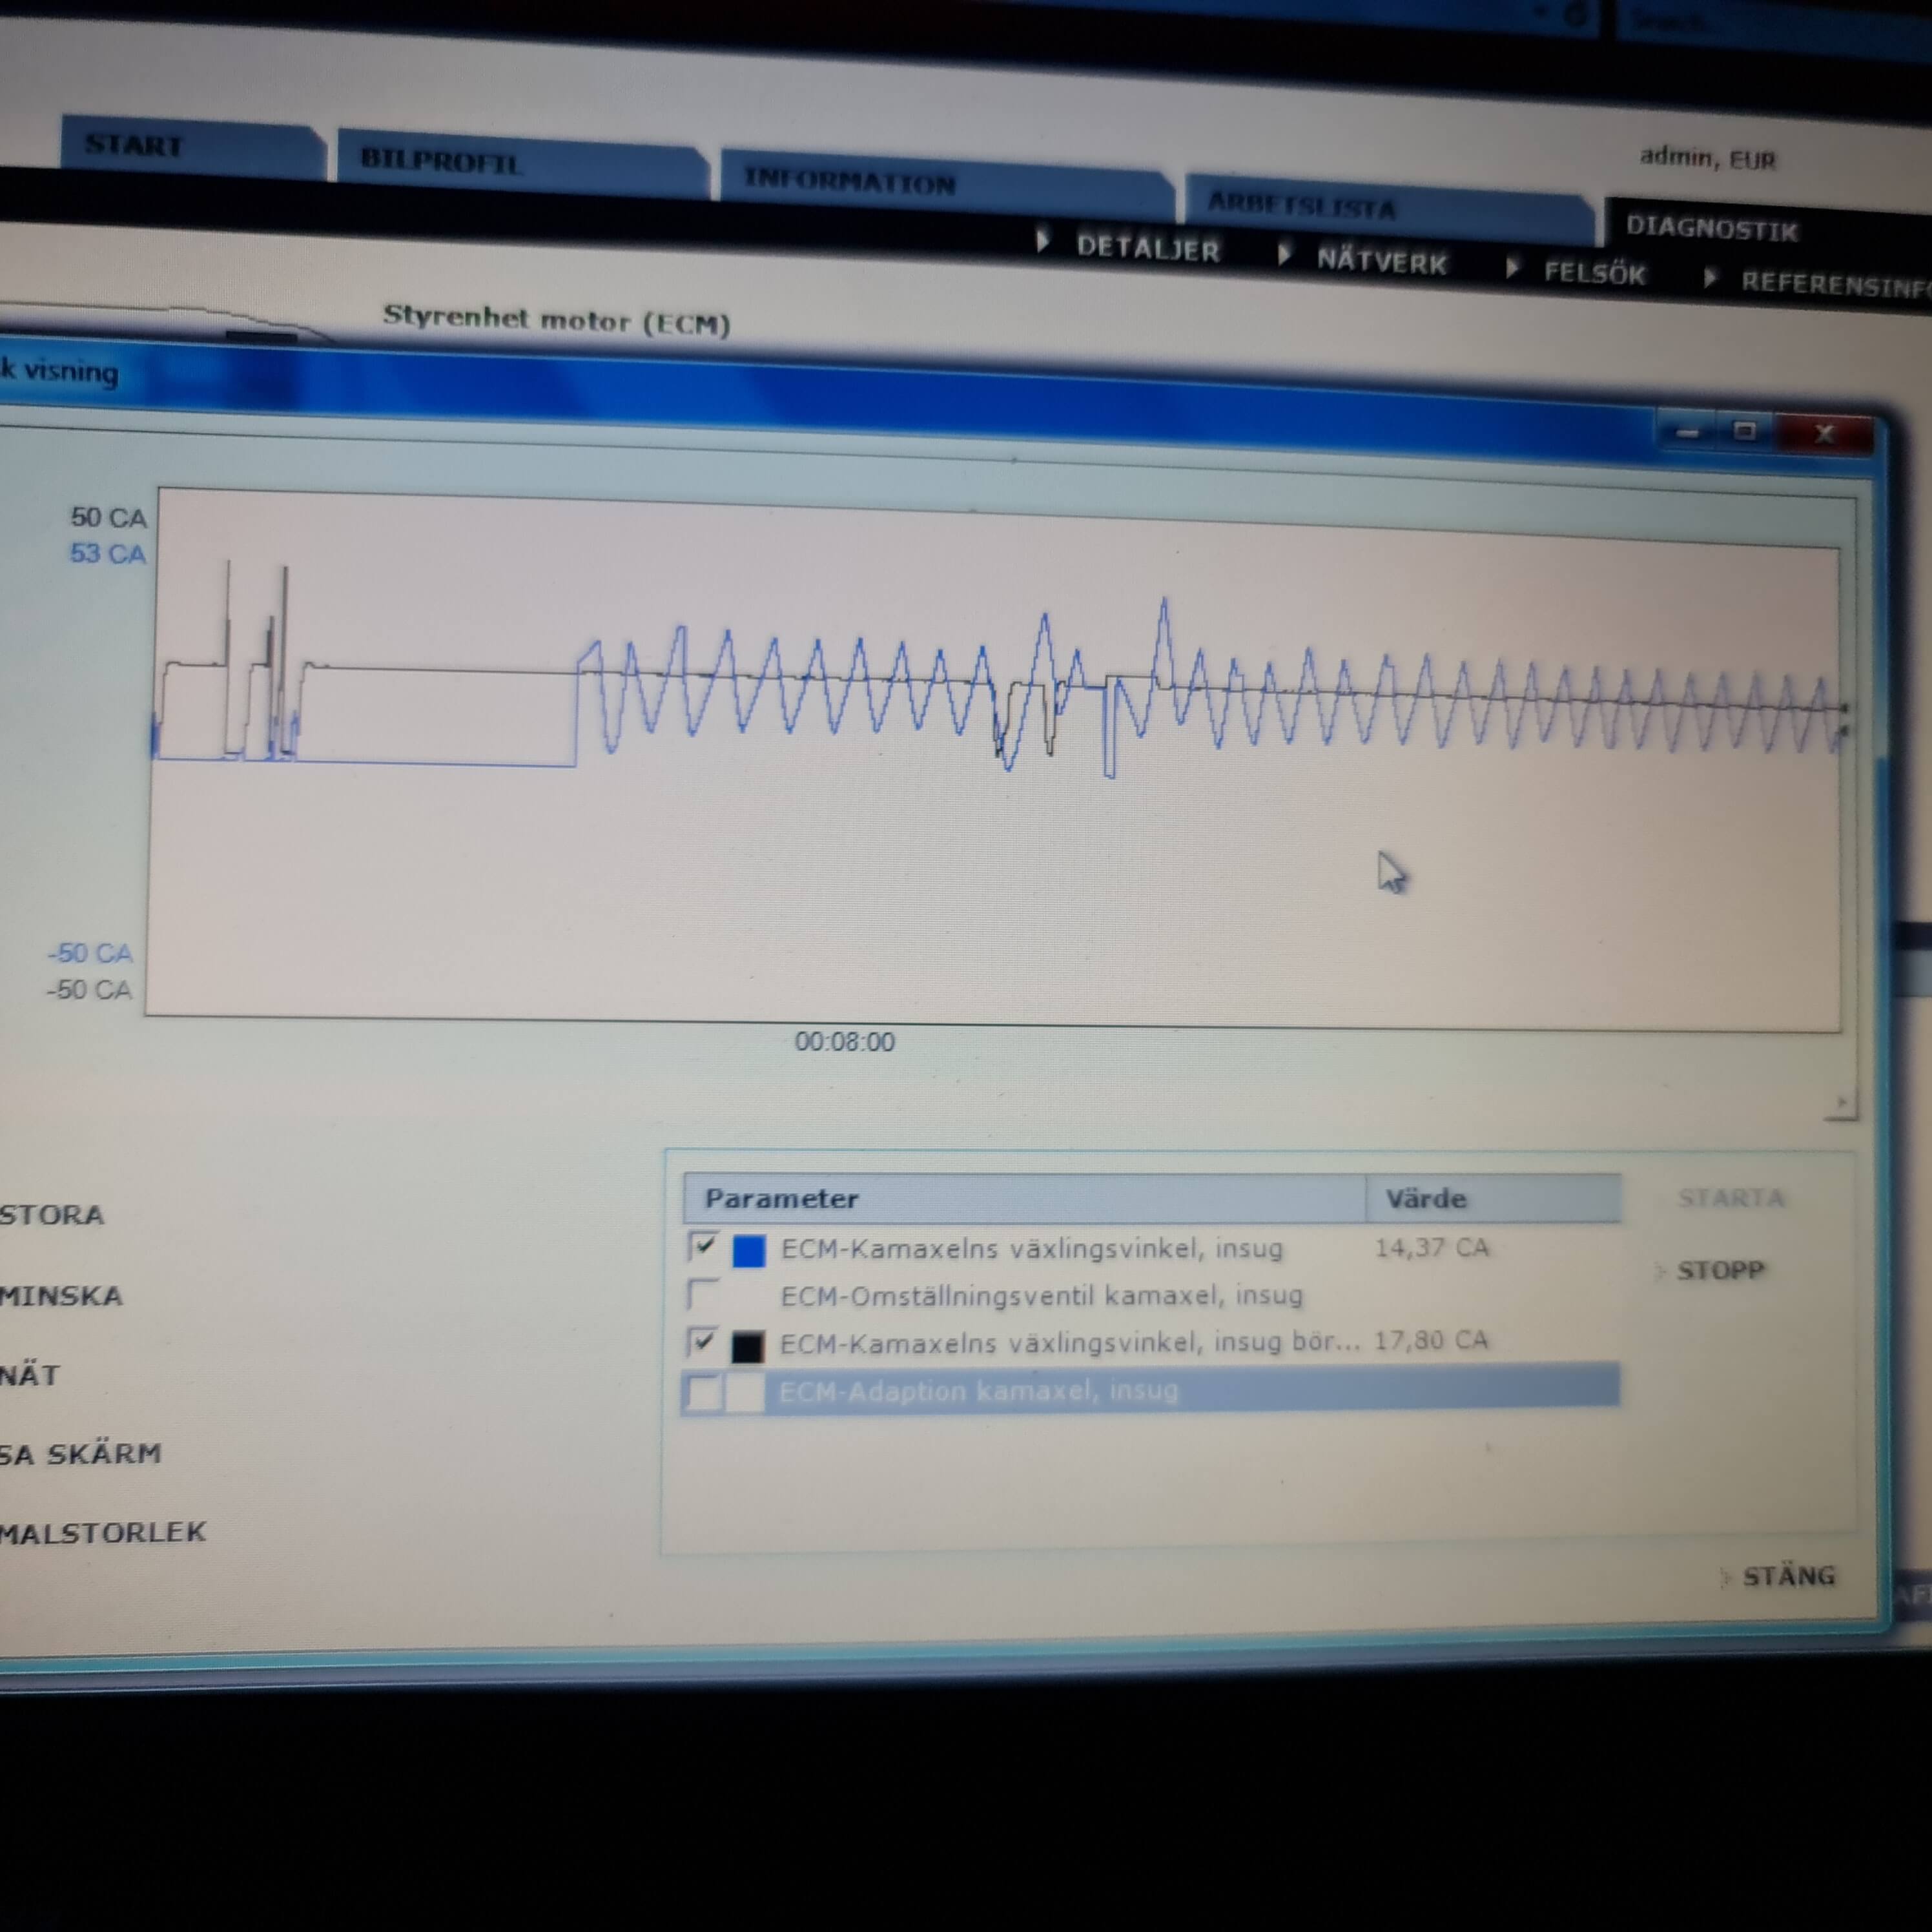The width and height of the screenshot is (1932, 1932).
Task: Tick the ECM-Adaption kamaxel, insug checkbox
Action: click(704, 1391)
